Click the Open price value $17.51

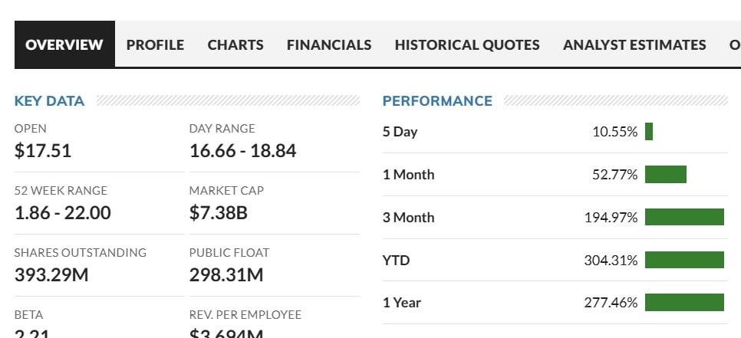click(43, 151)
